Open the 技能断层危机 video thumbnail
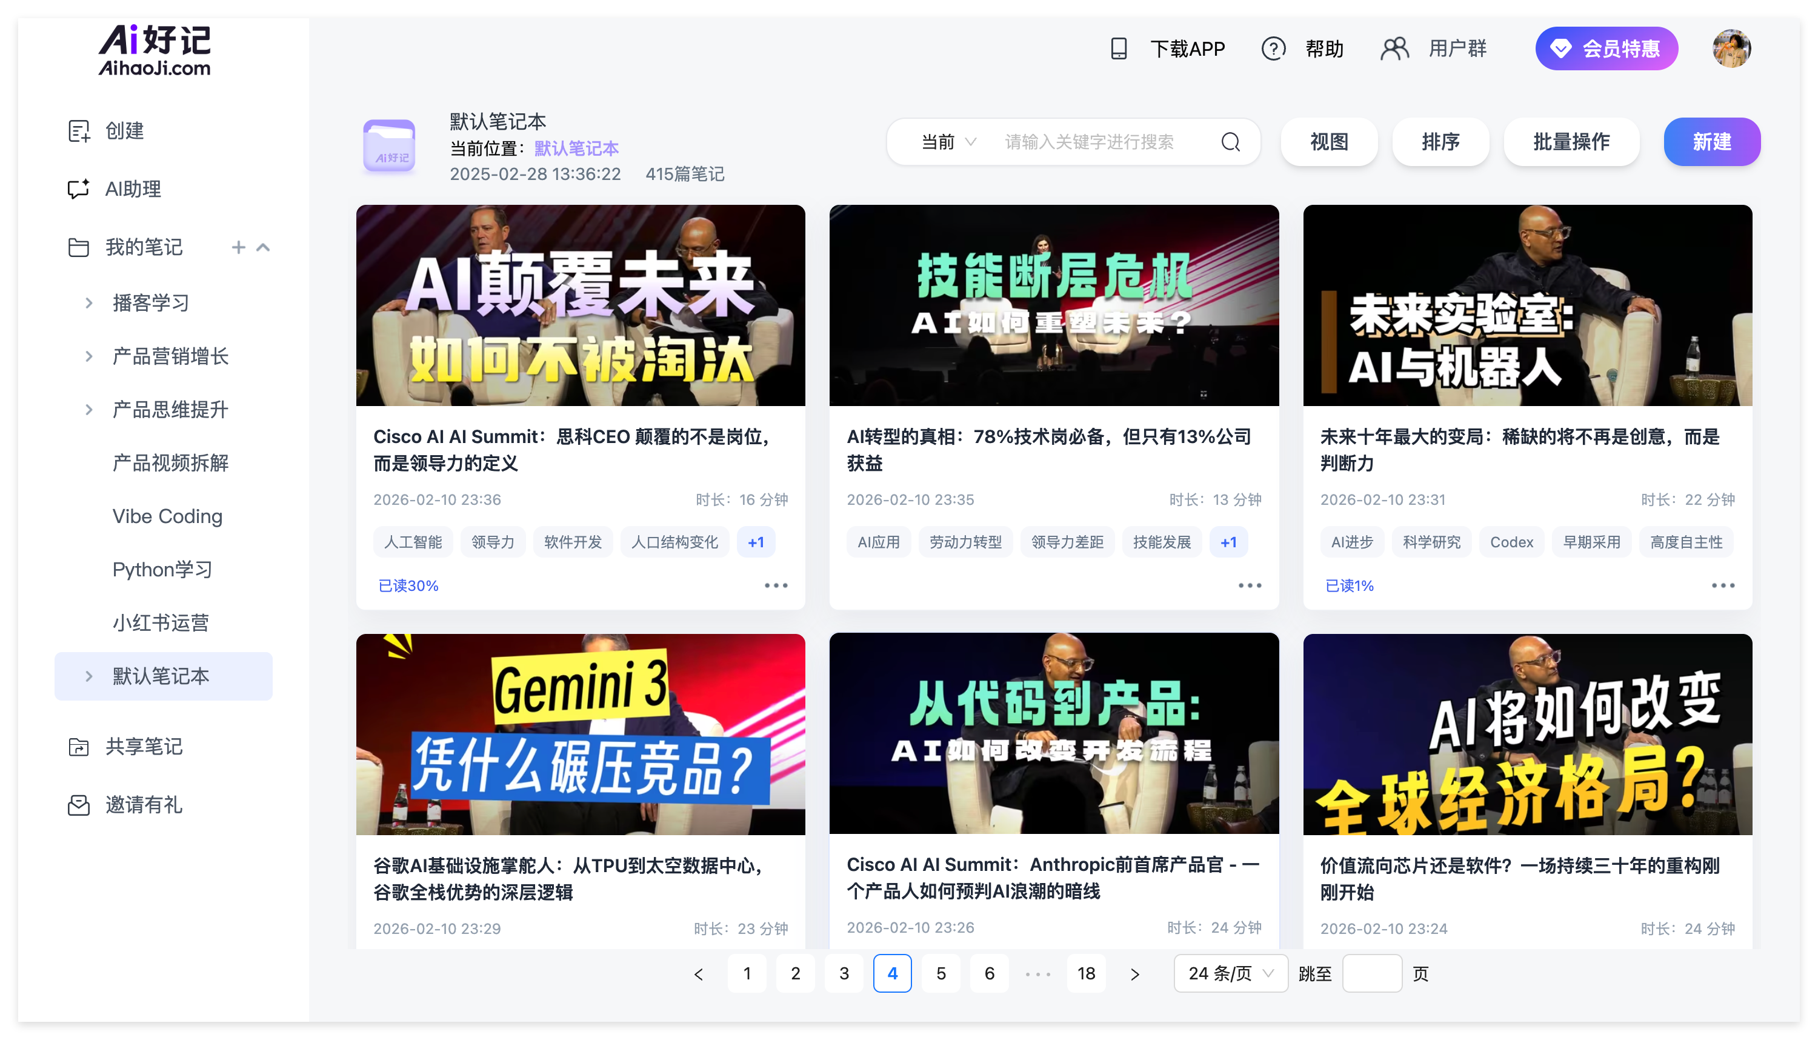Image resolution: width=1818 pixels, height=1040 pixels. coord(1054,305)
